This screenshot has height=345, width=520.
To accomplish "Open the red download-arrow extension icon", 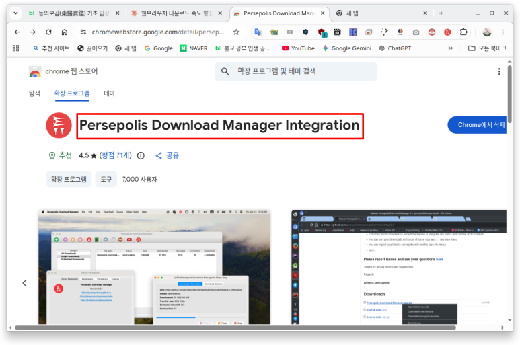I will pyautogui.click(x=432, y=32).
